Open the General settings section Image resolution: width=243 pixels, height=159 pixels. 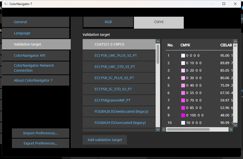pyautogui.click(x=35, y=22)
